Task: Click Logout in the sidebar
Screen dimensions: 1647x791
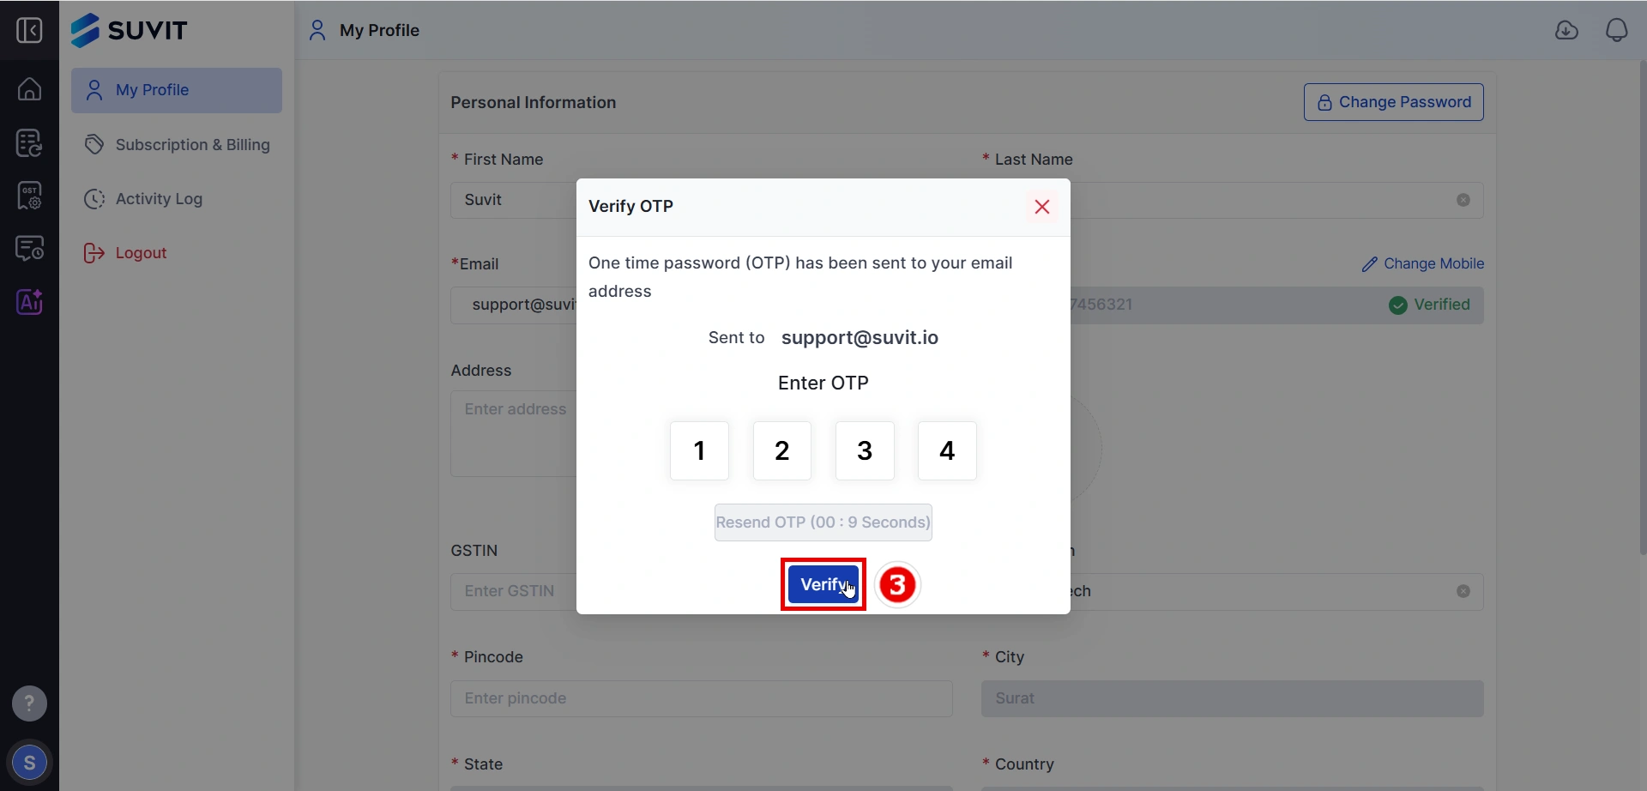Action: coord(125,253)
